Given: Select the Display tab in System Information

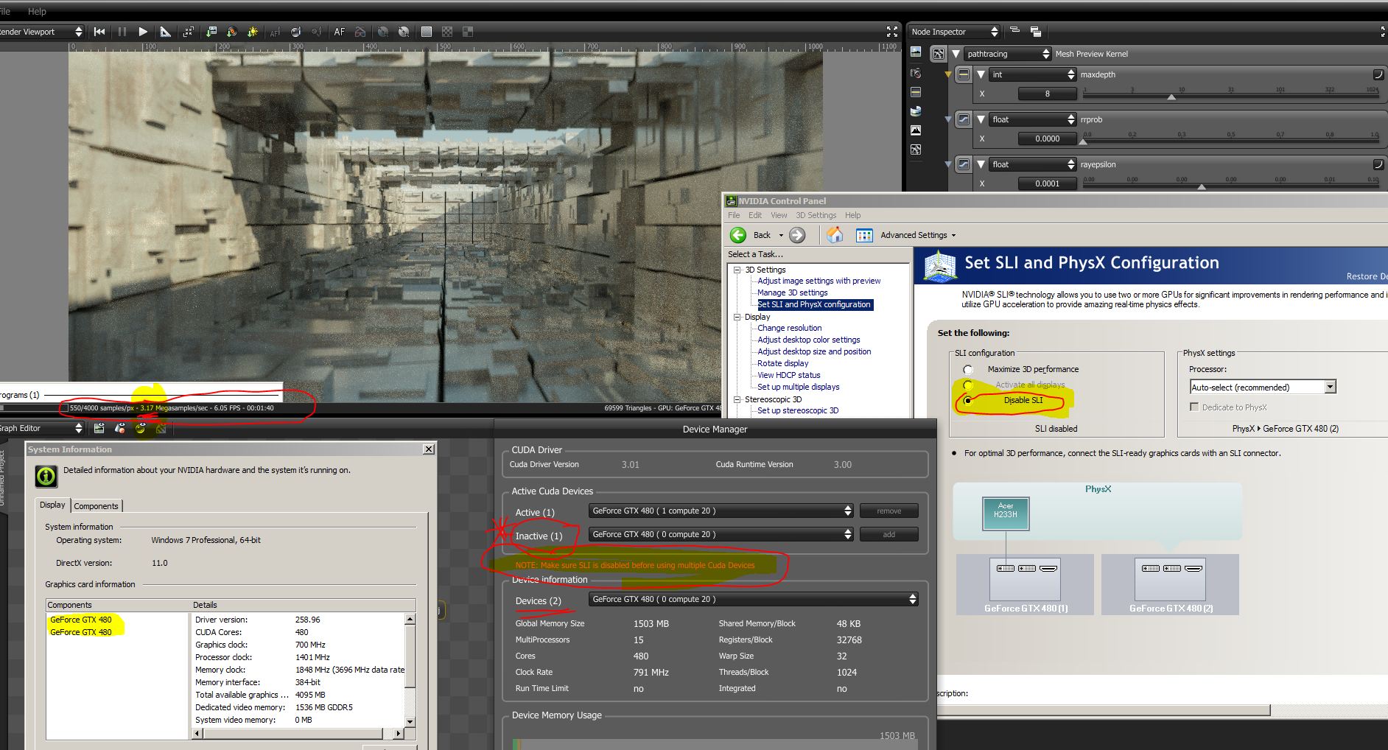Looking at the screenshot, I should [52, 505].
